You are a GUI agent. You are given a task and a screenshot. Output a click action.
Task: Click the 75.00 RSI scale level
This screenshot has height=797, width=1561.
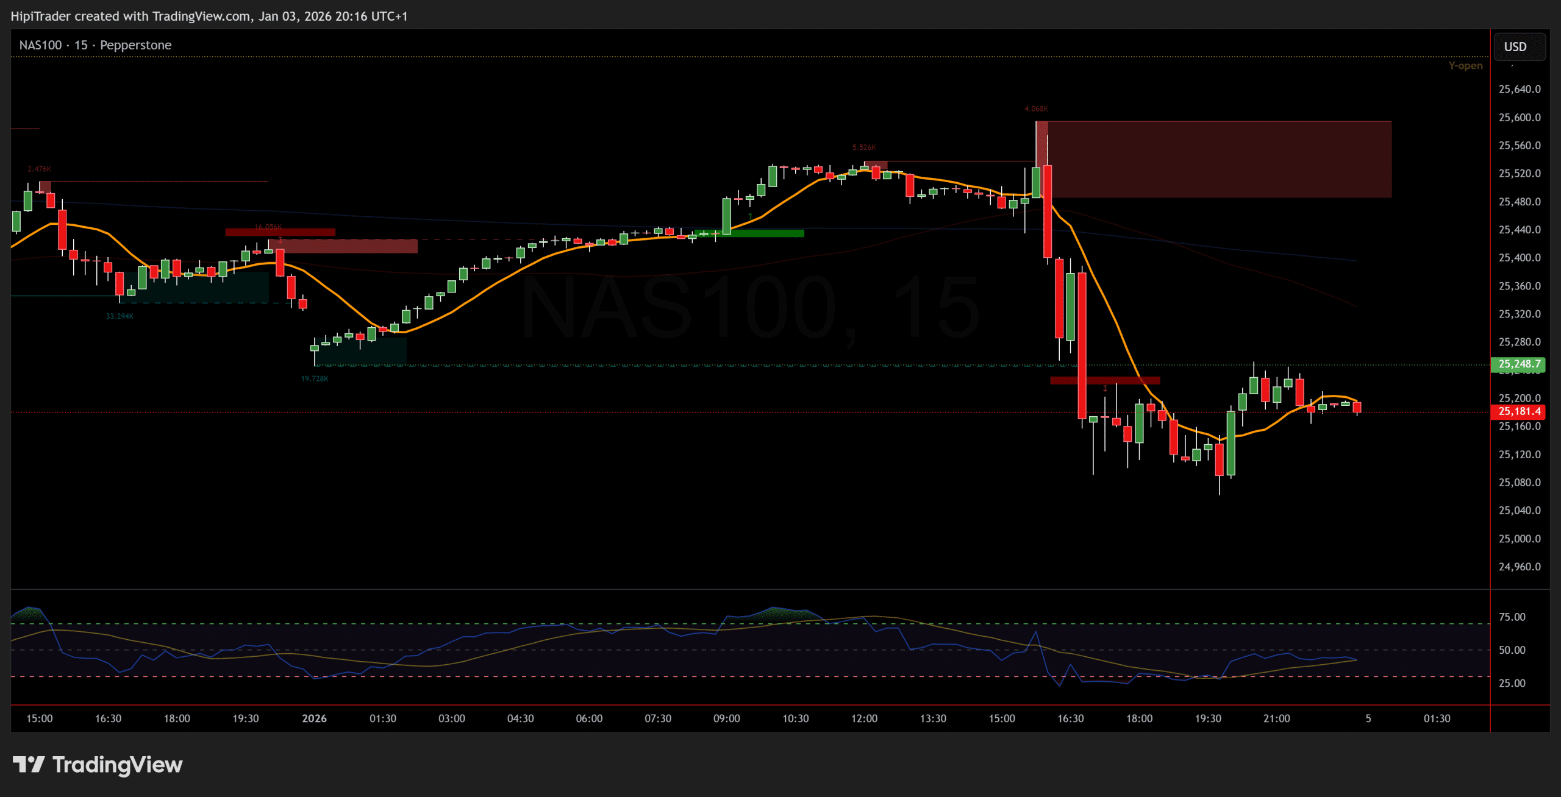pos(1512,617)
